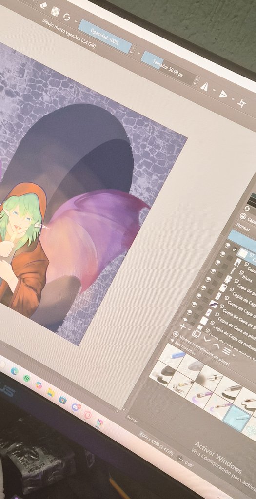
Task: Select thick purple paint brush preset
Action: (200, 395)
